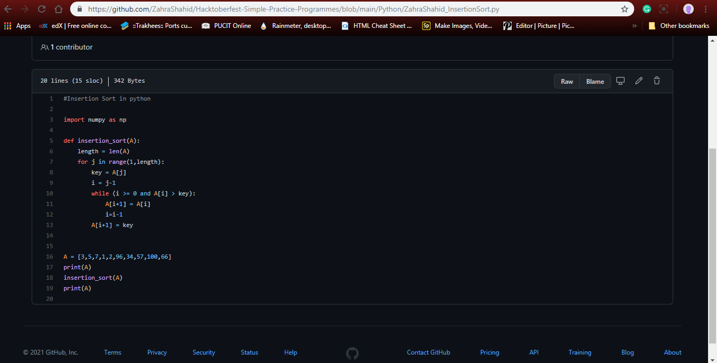Open Apps bookmarks shortcut
Image resolution: width=717 pixels, height=363 pixels.
point(17,25)
